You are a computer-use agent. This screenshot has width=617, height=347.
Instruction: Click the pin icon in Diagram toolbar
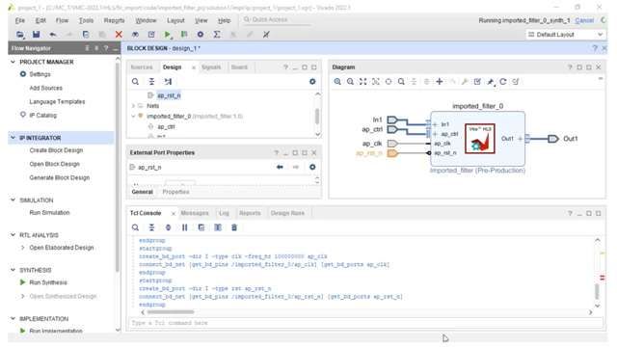(491, 81)
